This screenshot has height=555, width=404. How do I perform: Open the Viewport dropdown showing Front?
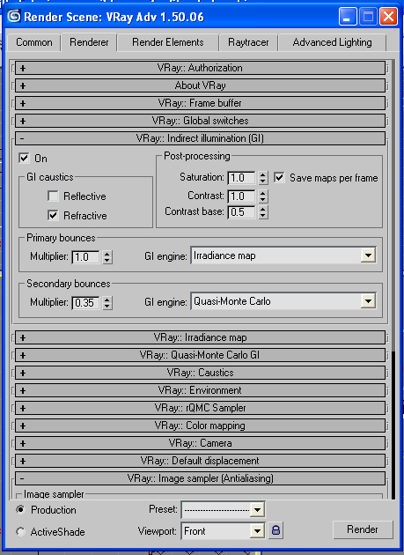click(x=224, y=530)
